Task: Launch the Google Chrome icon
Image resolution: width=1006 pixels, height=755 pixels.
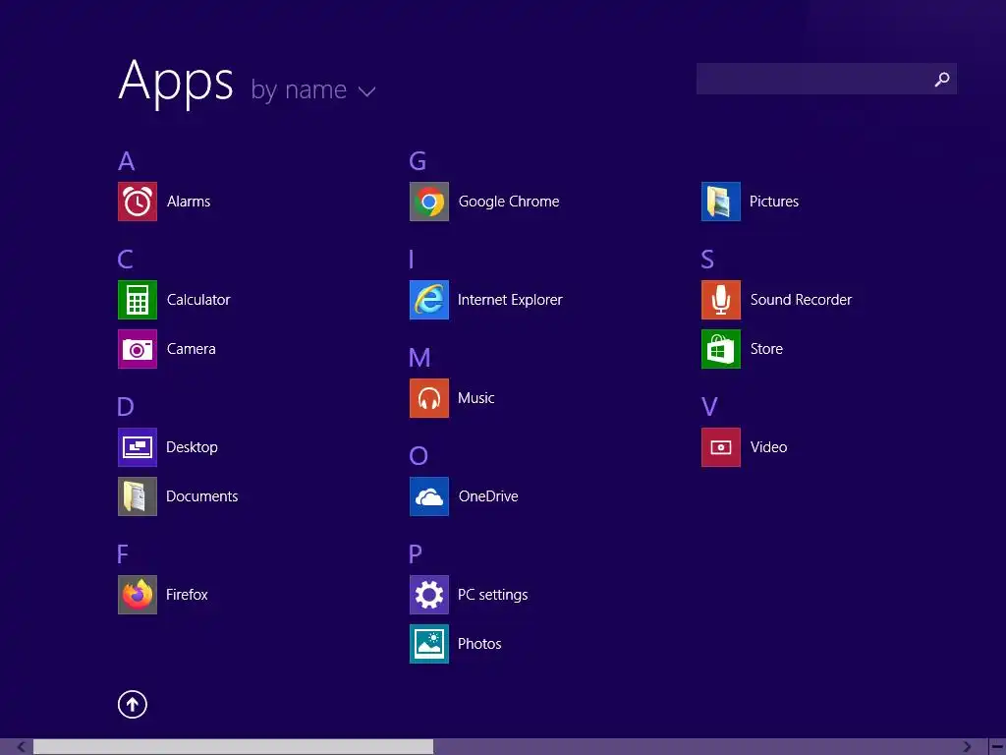Action: coord(429,202)
